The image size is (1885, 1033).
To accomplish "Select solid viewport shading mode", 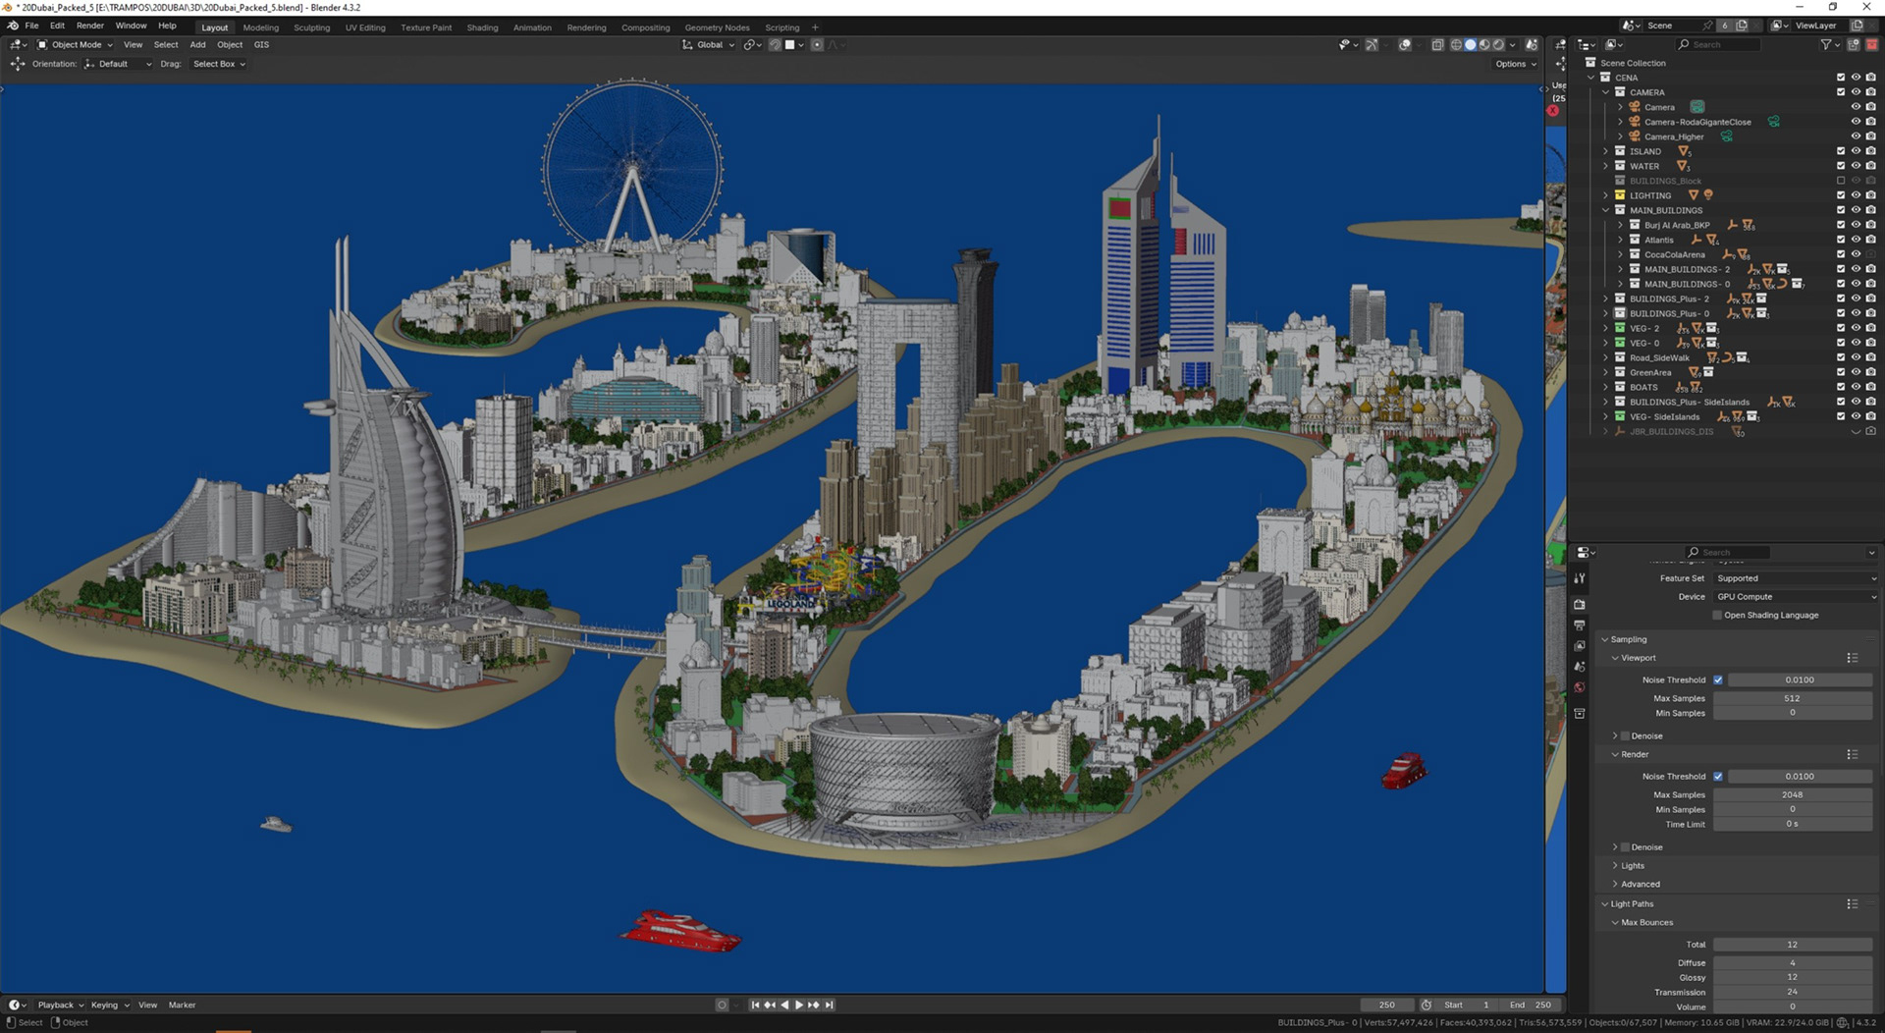I will [1470, 44].
